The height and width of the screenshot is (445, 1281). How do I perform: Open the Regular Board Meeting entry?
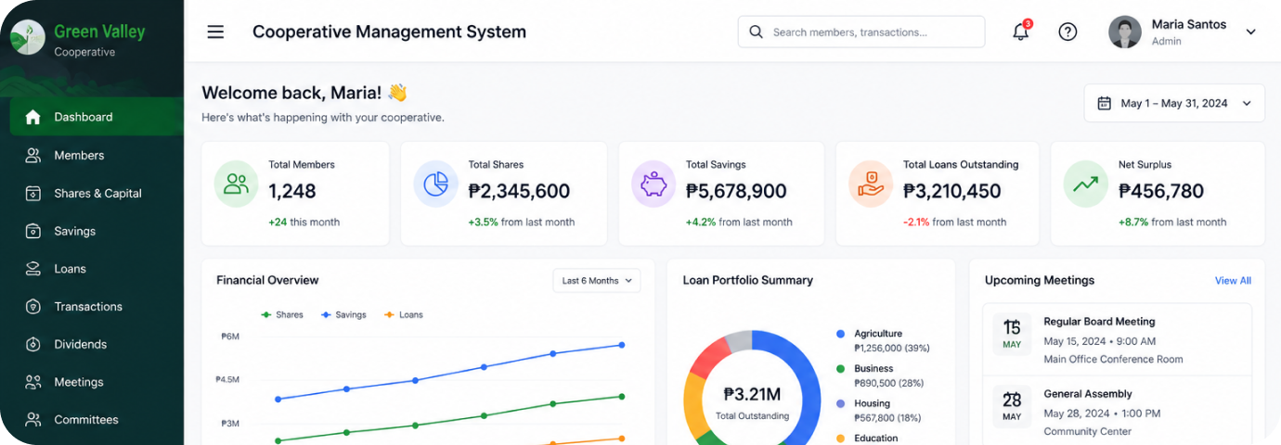[x=1117, y=339]
